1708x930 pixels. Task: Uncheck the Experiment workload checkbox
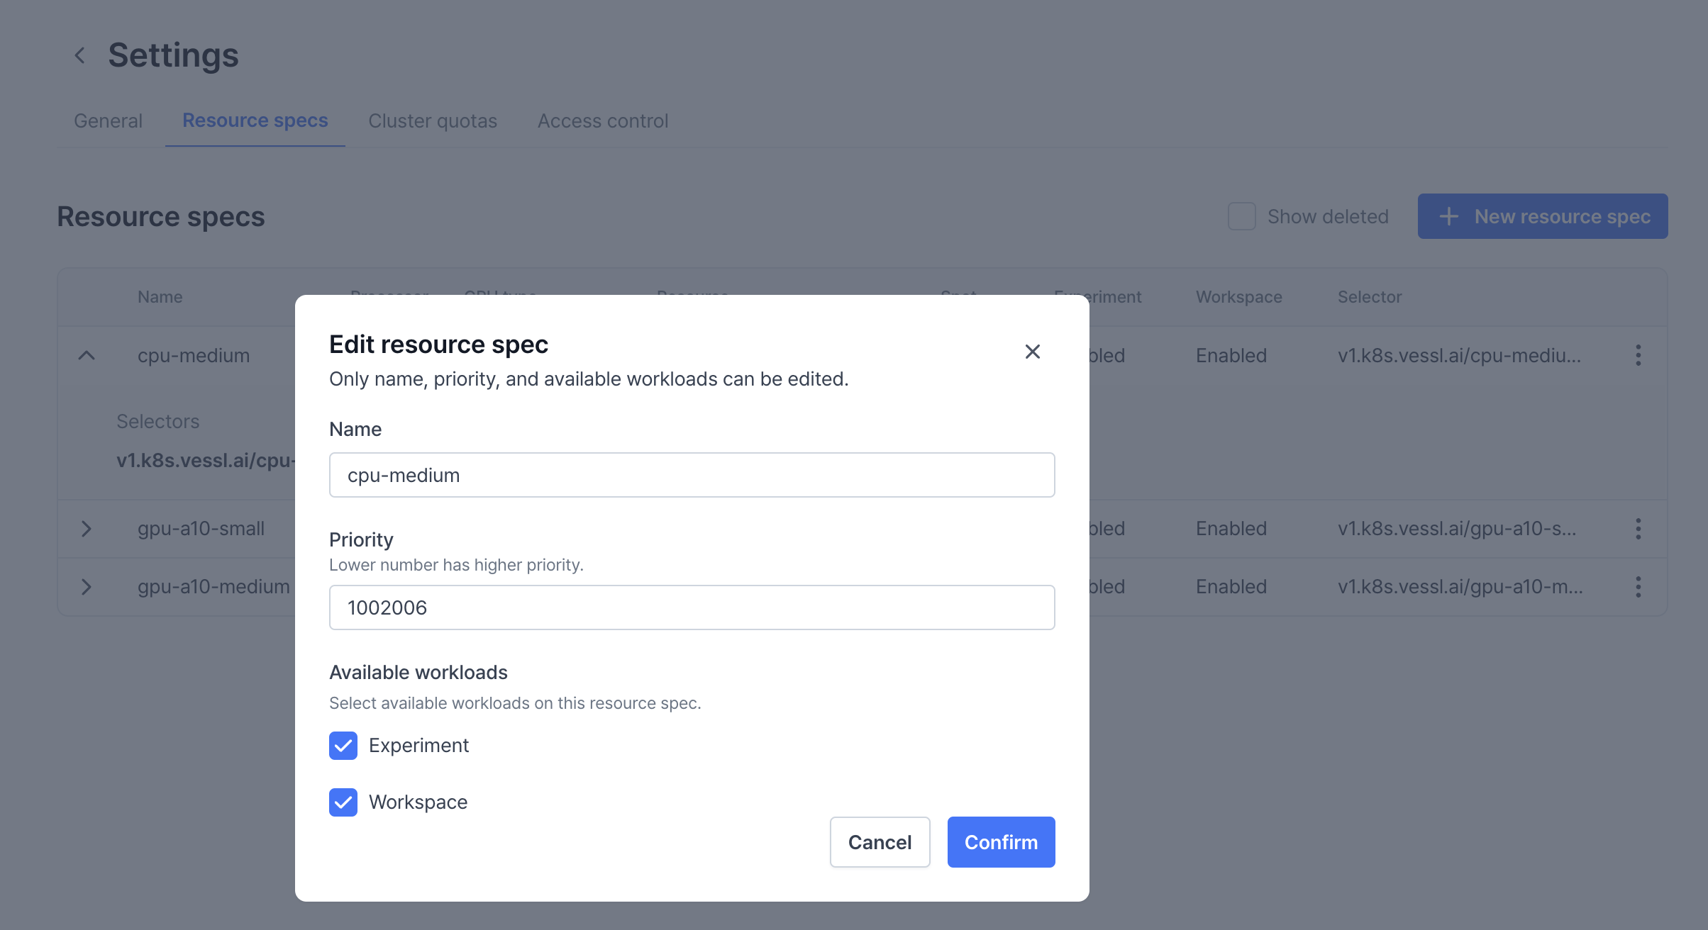[x=343, y=746]
